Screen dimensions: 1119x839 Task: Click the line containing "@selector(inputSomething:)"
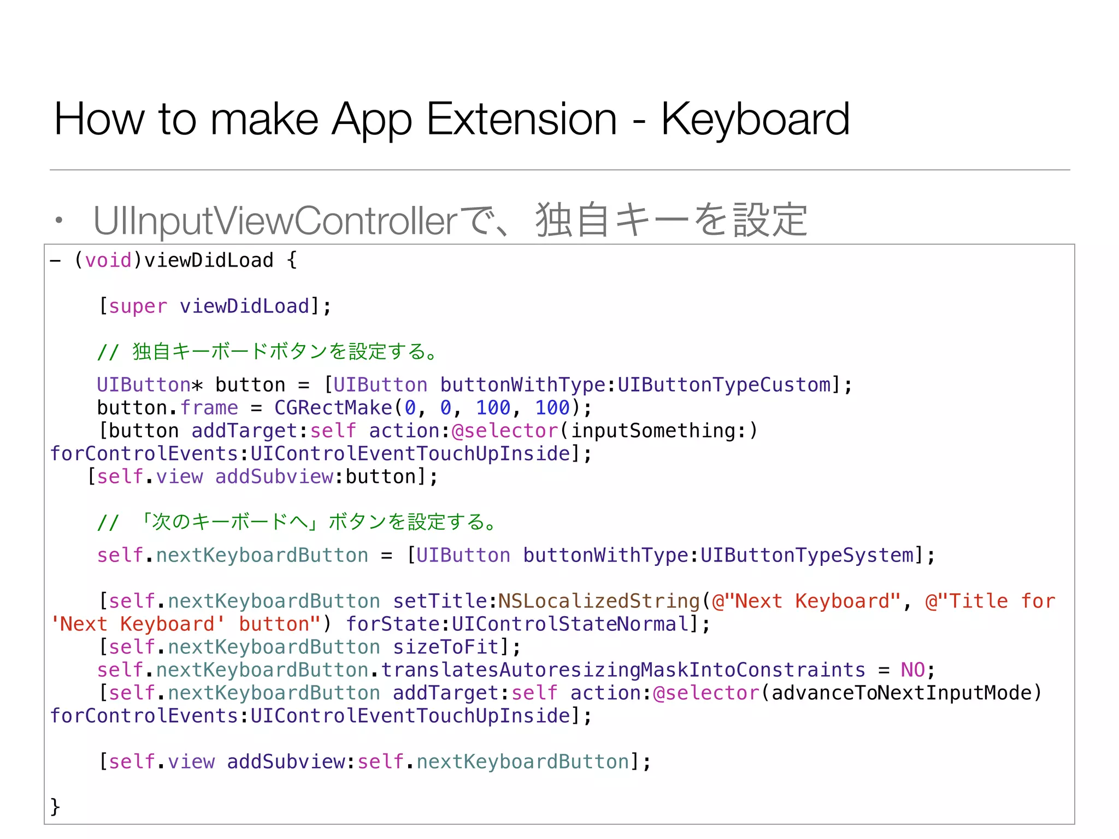428,431
